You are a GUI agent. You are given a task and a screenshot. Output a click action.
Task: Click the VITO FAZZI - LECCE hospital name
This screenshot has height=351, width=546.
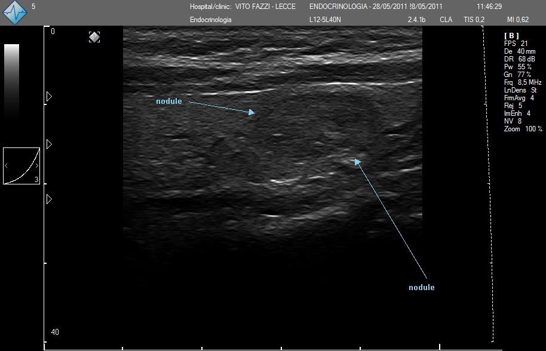click(265, 7)
